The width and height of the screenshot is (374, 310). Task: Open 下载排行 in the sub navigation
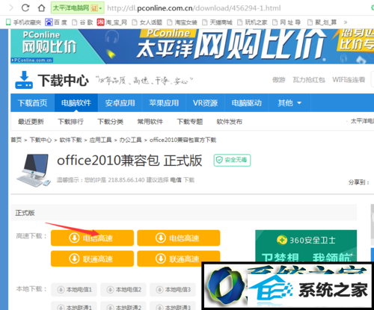(70, 122)
